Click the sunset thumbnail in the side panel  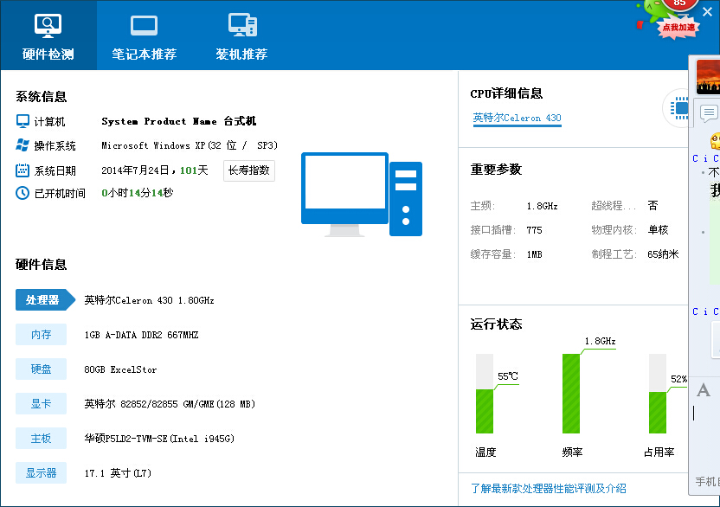coord(708,77)
